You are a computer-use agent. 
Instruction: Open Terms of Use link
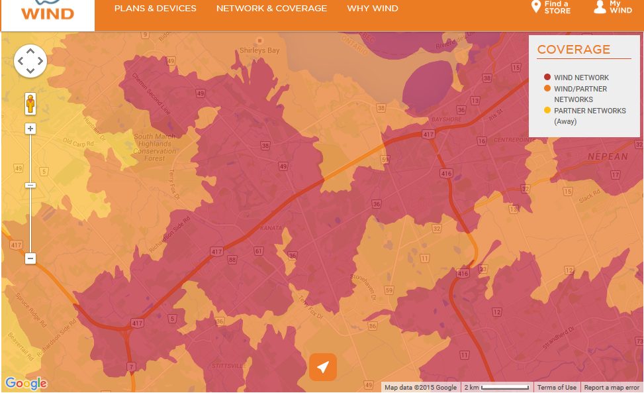pyautogui.click(x=557, y=387)
